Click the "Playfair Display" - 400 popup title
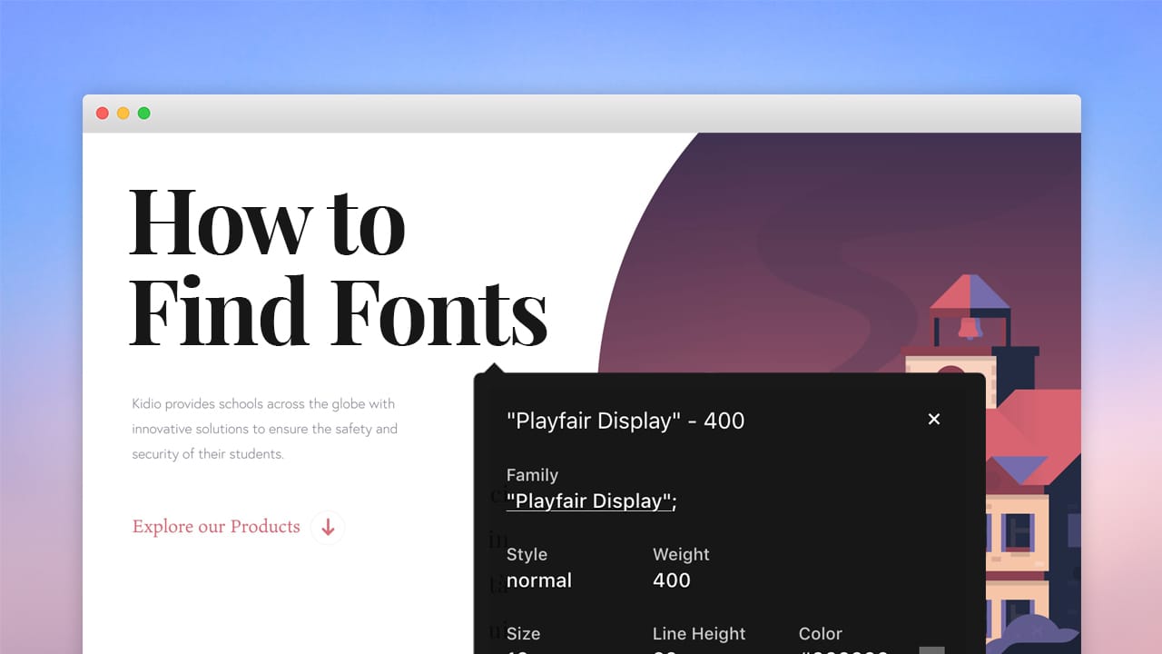The width and height of the screenshot is (1162, 654). (x=625, y=421)
